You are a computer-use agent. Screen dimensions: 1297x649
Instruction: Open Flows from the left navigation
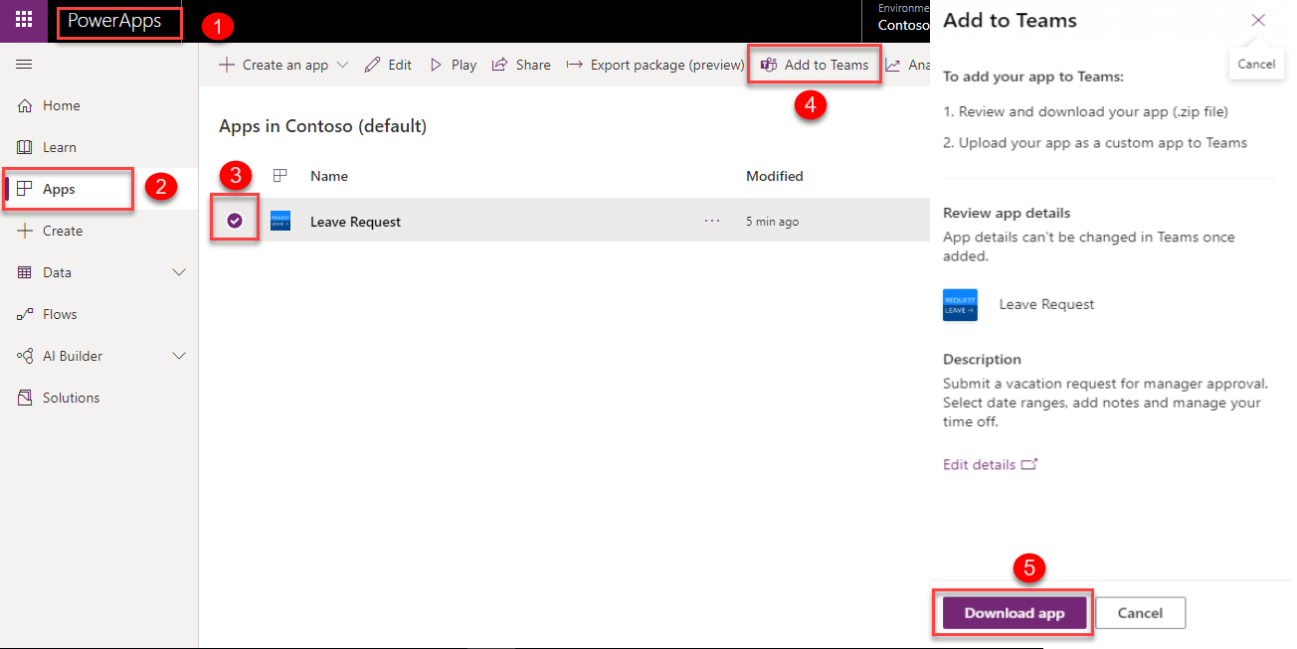pyautogui.click(x=59, y=314)
